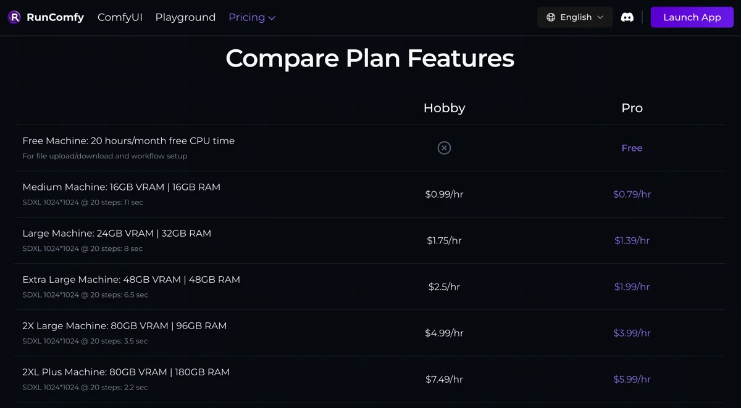Click the Pro $1.99/hr Extra Large price
The image size is (741, 408).
[x=632, y=287]
